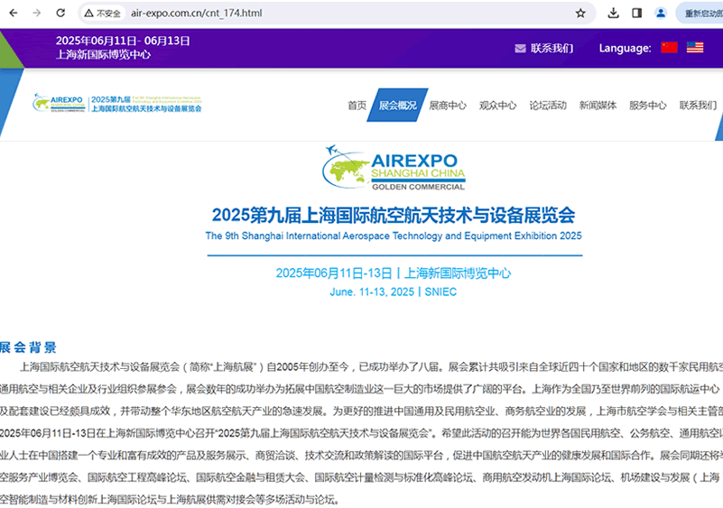
Task: Open the 首页 menu item
Action: (357, 106)
